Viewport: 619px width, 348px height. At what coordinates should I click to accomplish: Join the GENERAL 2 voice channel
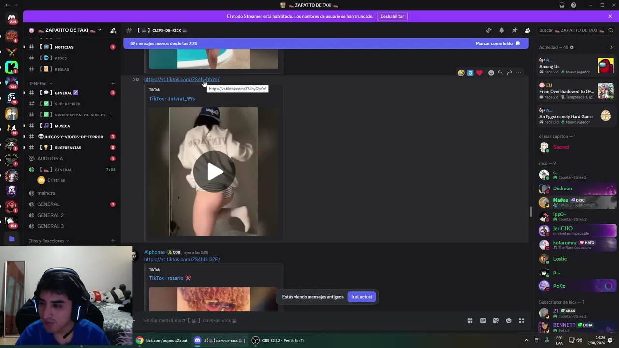[72, 215]
